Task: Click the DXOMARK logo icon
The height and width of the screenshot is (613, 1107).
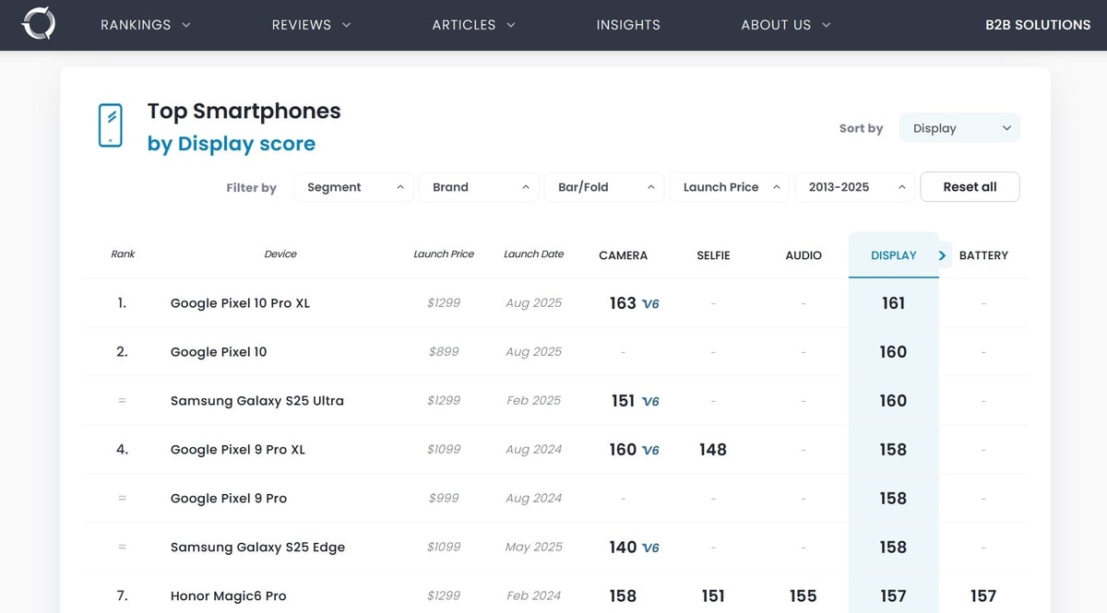Action: tap(39, 24)
